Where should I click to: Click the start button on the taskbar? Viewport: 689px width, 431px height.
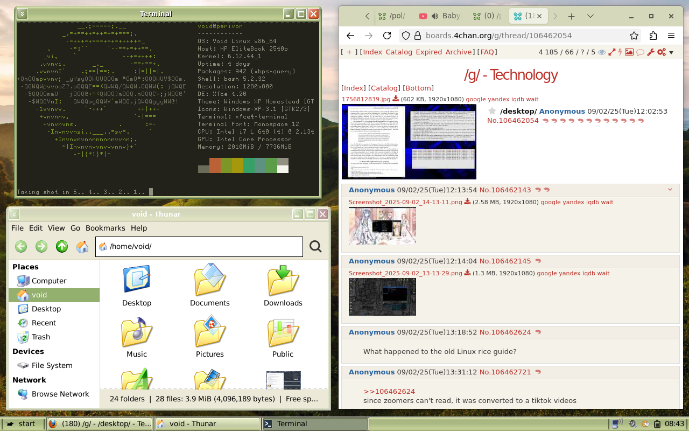pyautogui.click(x=22, y=424)
